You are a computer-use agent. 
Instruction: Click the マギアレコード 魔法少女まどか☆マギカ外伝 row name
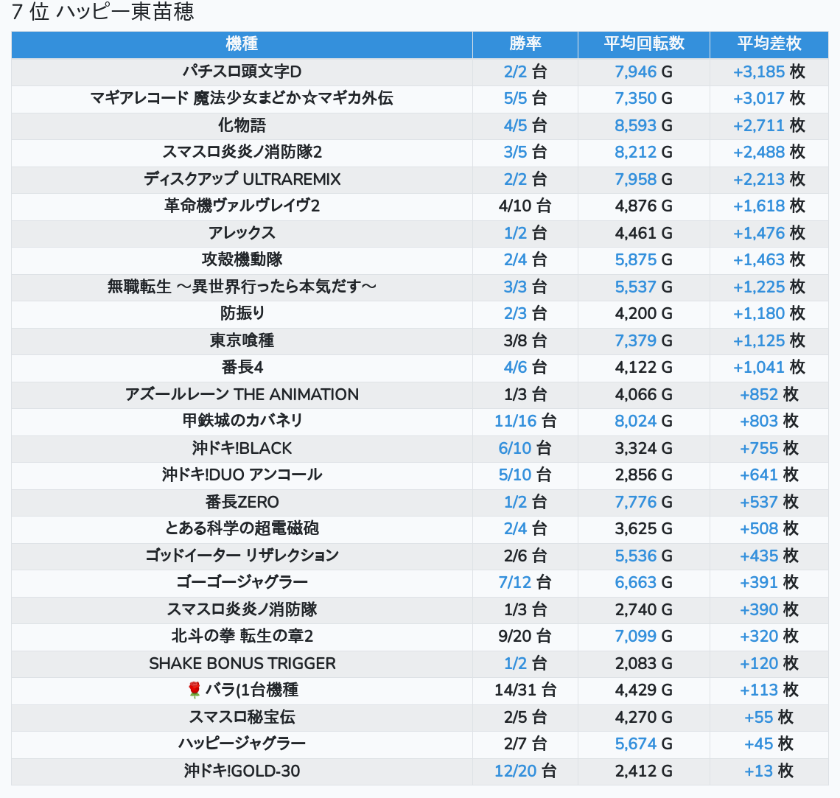[242, 98]
